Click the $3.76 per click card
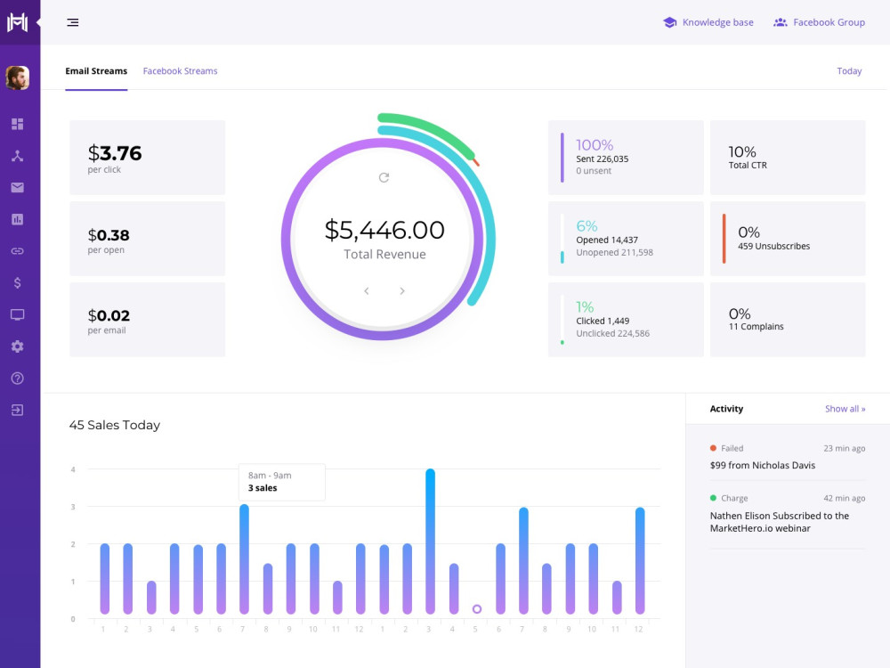 click(148, 158)
